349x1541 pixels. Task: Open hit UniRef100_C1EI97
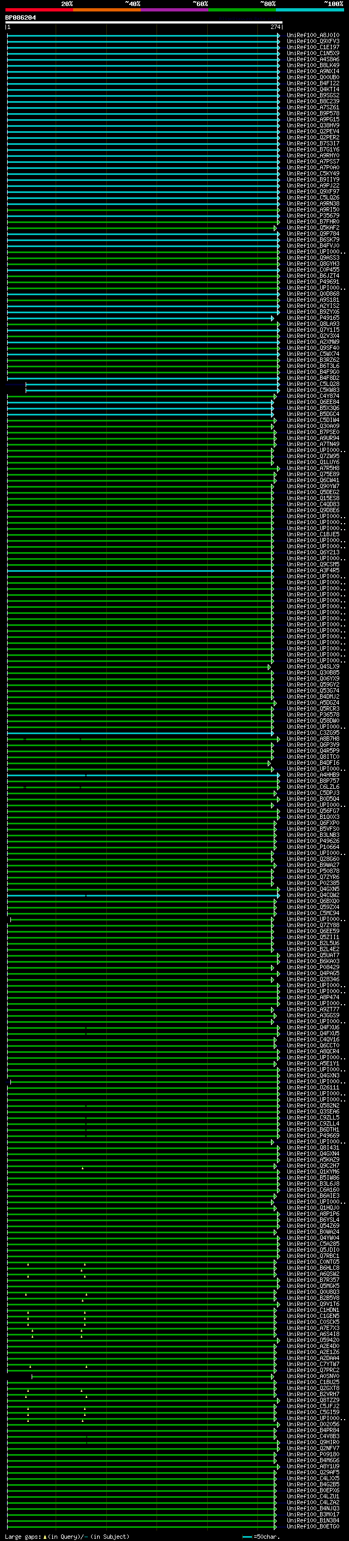click(x=313, y=47)
